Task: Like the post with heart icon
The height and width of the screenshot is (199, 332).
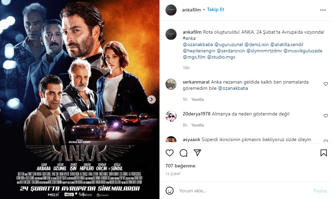Action: coord(170,153)
